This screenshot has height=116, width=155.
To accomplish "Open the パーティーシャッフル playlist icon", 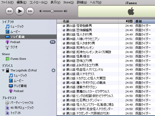I will pyautogui.click(x=7, y=103).
